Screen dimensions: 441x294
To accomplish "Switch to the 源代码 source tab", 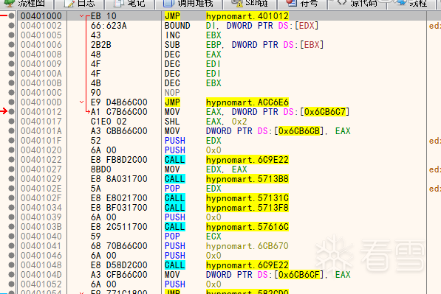I will (x=358, y=4).
